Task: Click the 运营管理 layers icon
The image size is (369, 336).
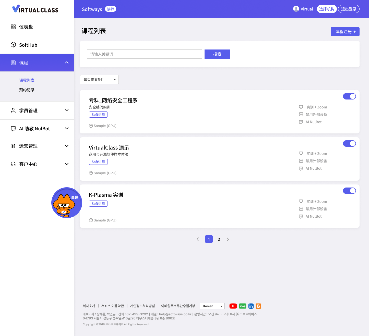Action: [x=13, y=146]
